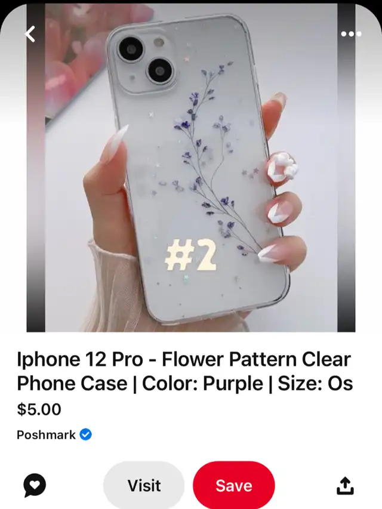
Task: Open the share upload icon
Action: (x=344, y=485)
